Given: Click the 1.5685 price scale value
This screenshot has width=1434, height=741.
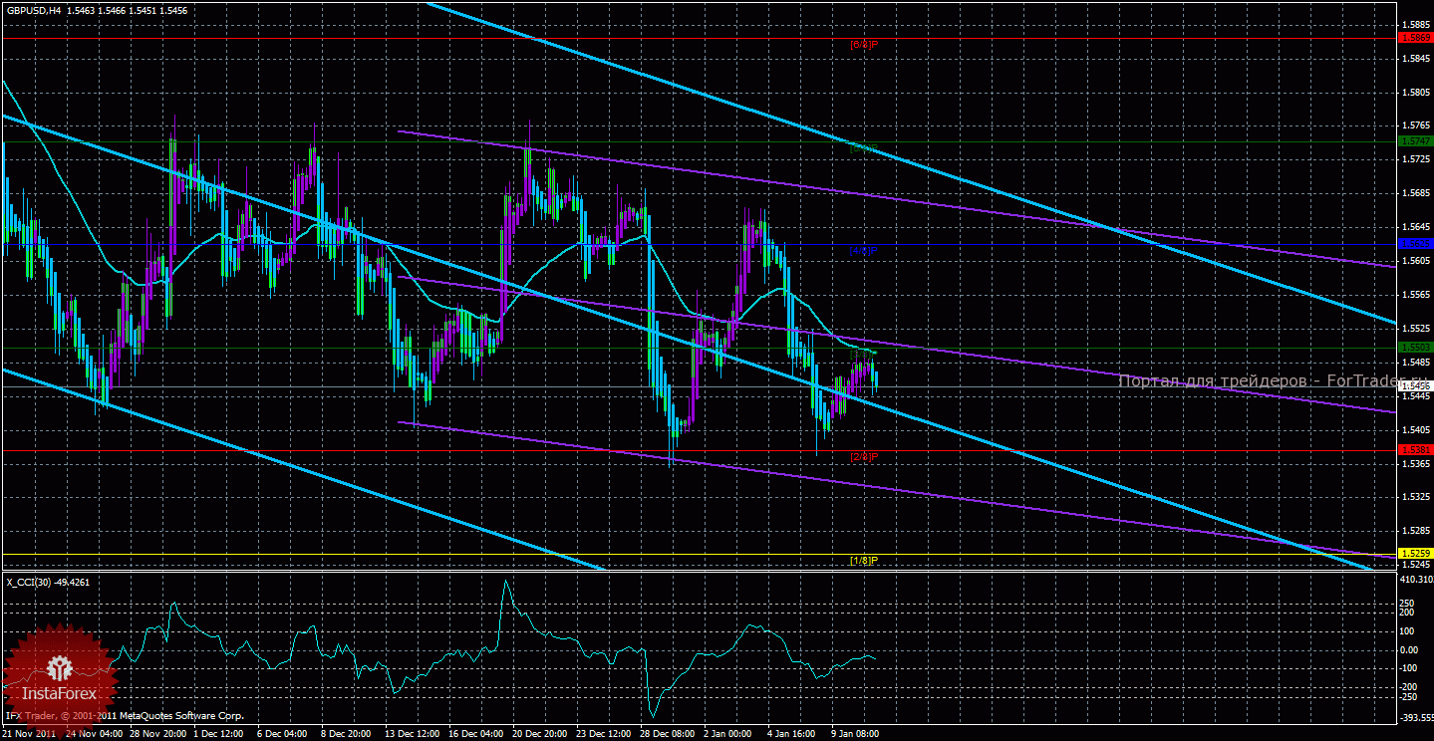Looking at the screenshot, I should click(x=1416, y=193).
